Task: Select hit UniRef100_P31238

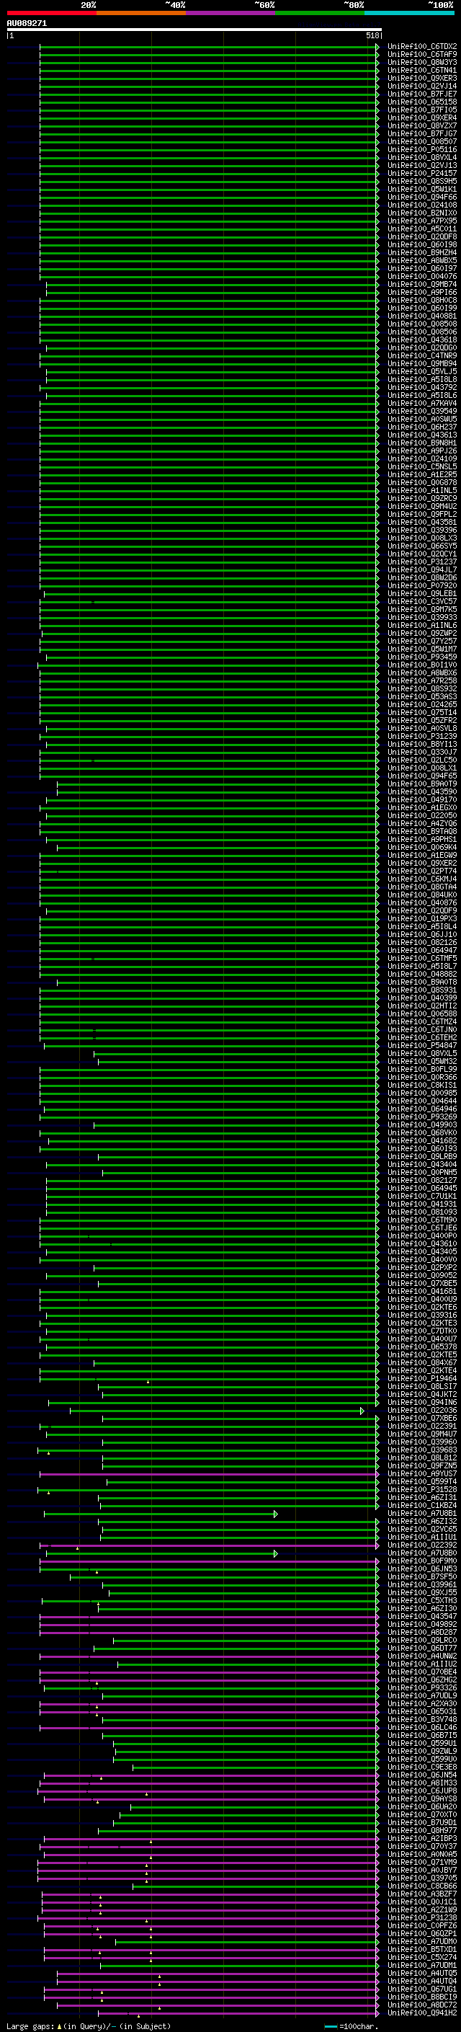Action: [x=422, y=1917]
